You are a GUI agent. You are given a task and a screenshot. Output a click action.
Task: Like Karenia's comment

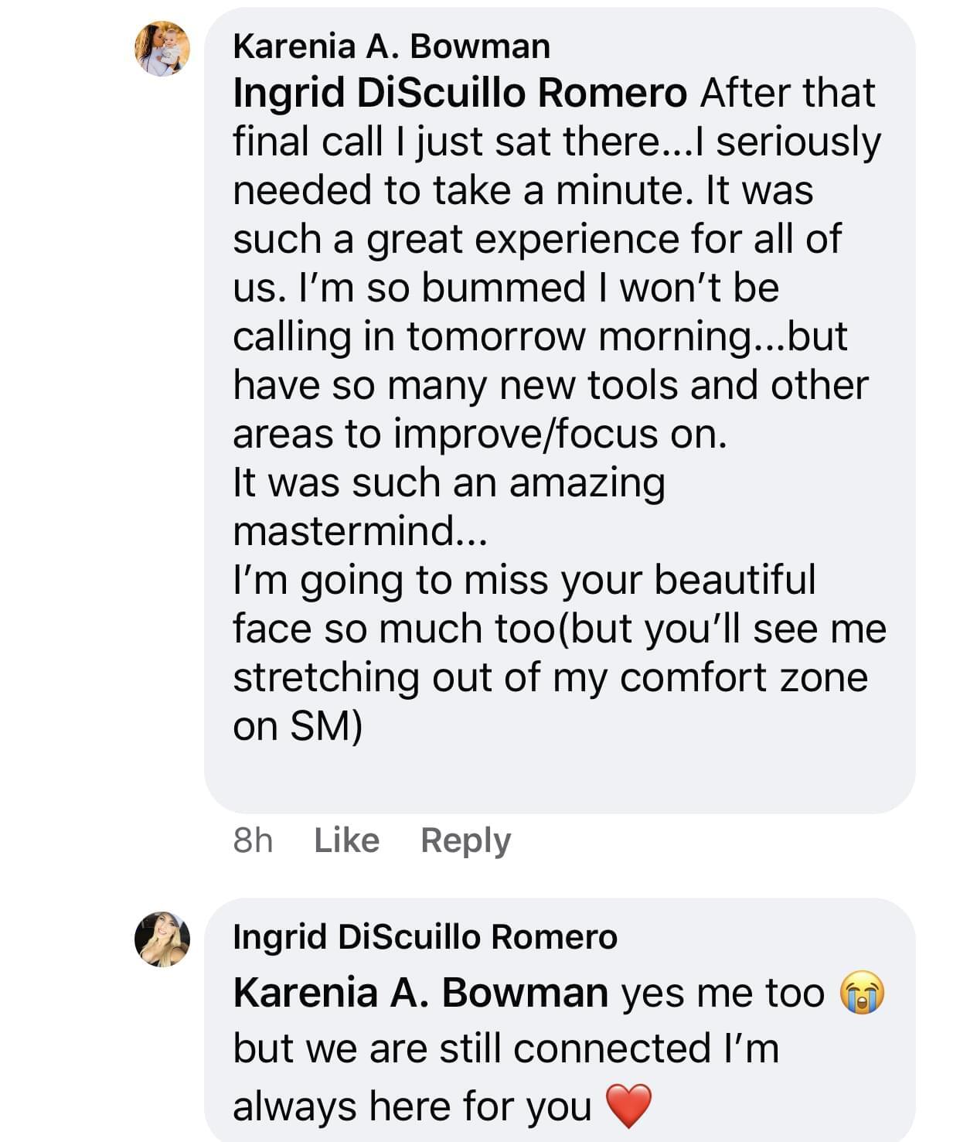click(346, 840)
